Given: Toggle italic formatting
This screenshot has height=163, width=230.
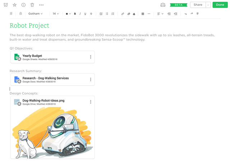Looking at the screenshot, I should [x=80, y=14].
